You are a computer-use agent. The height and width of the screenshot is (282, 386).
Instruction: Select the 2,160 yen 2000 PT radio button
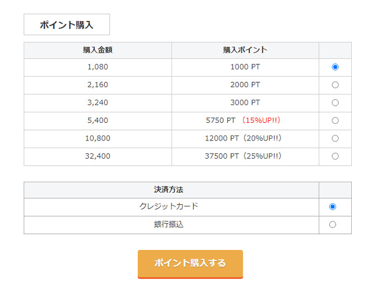point(335,85)
